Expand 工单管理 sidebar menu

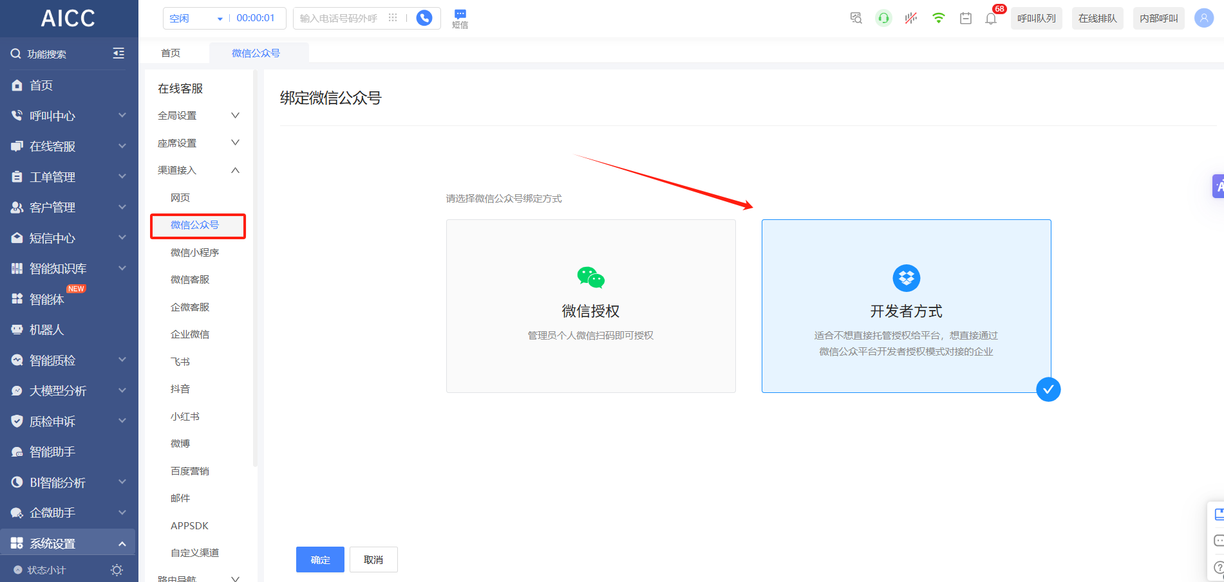coord(69,177)
